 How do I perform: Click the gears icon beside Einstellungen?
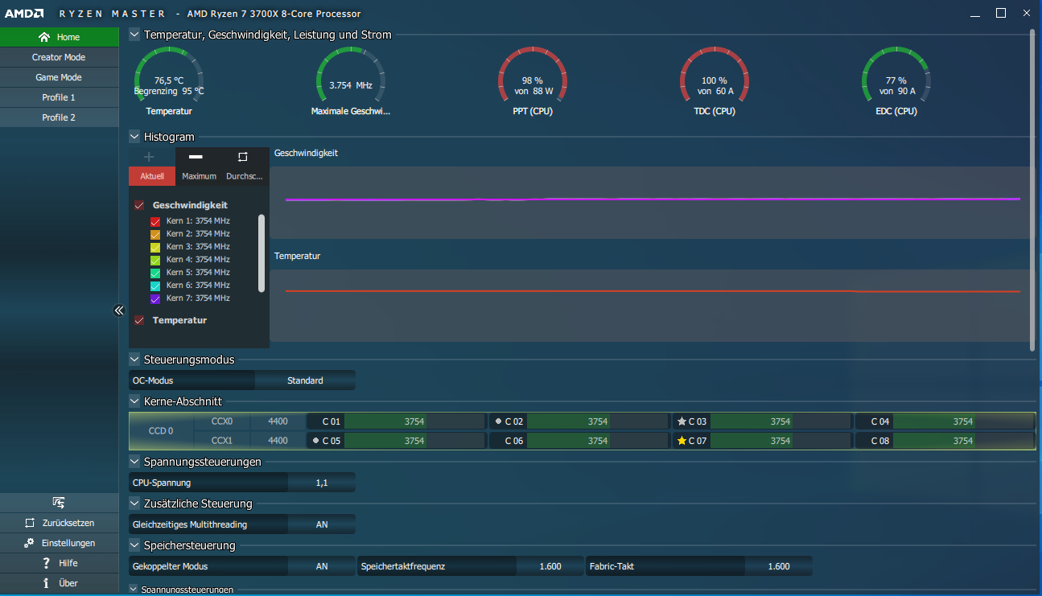coord(29,543)
